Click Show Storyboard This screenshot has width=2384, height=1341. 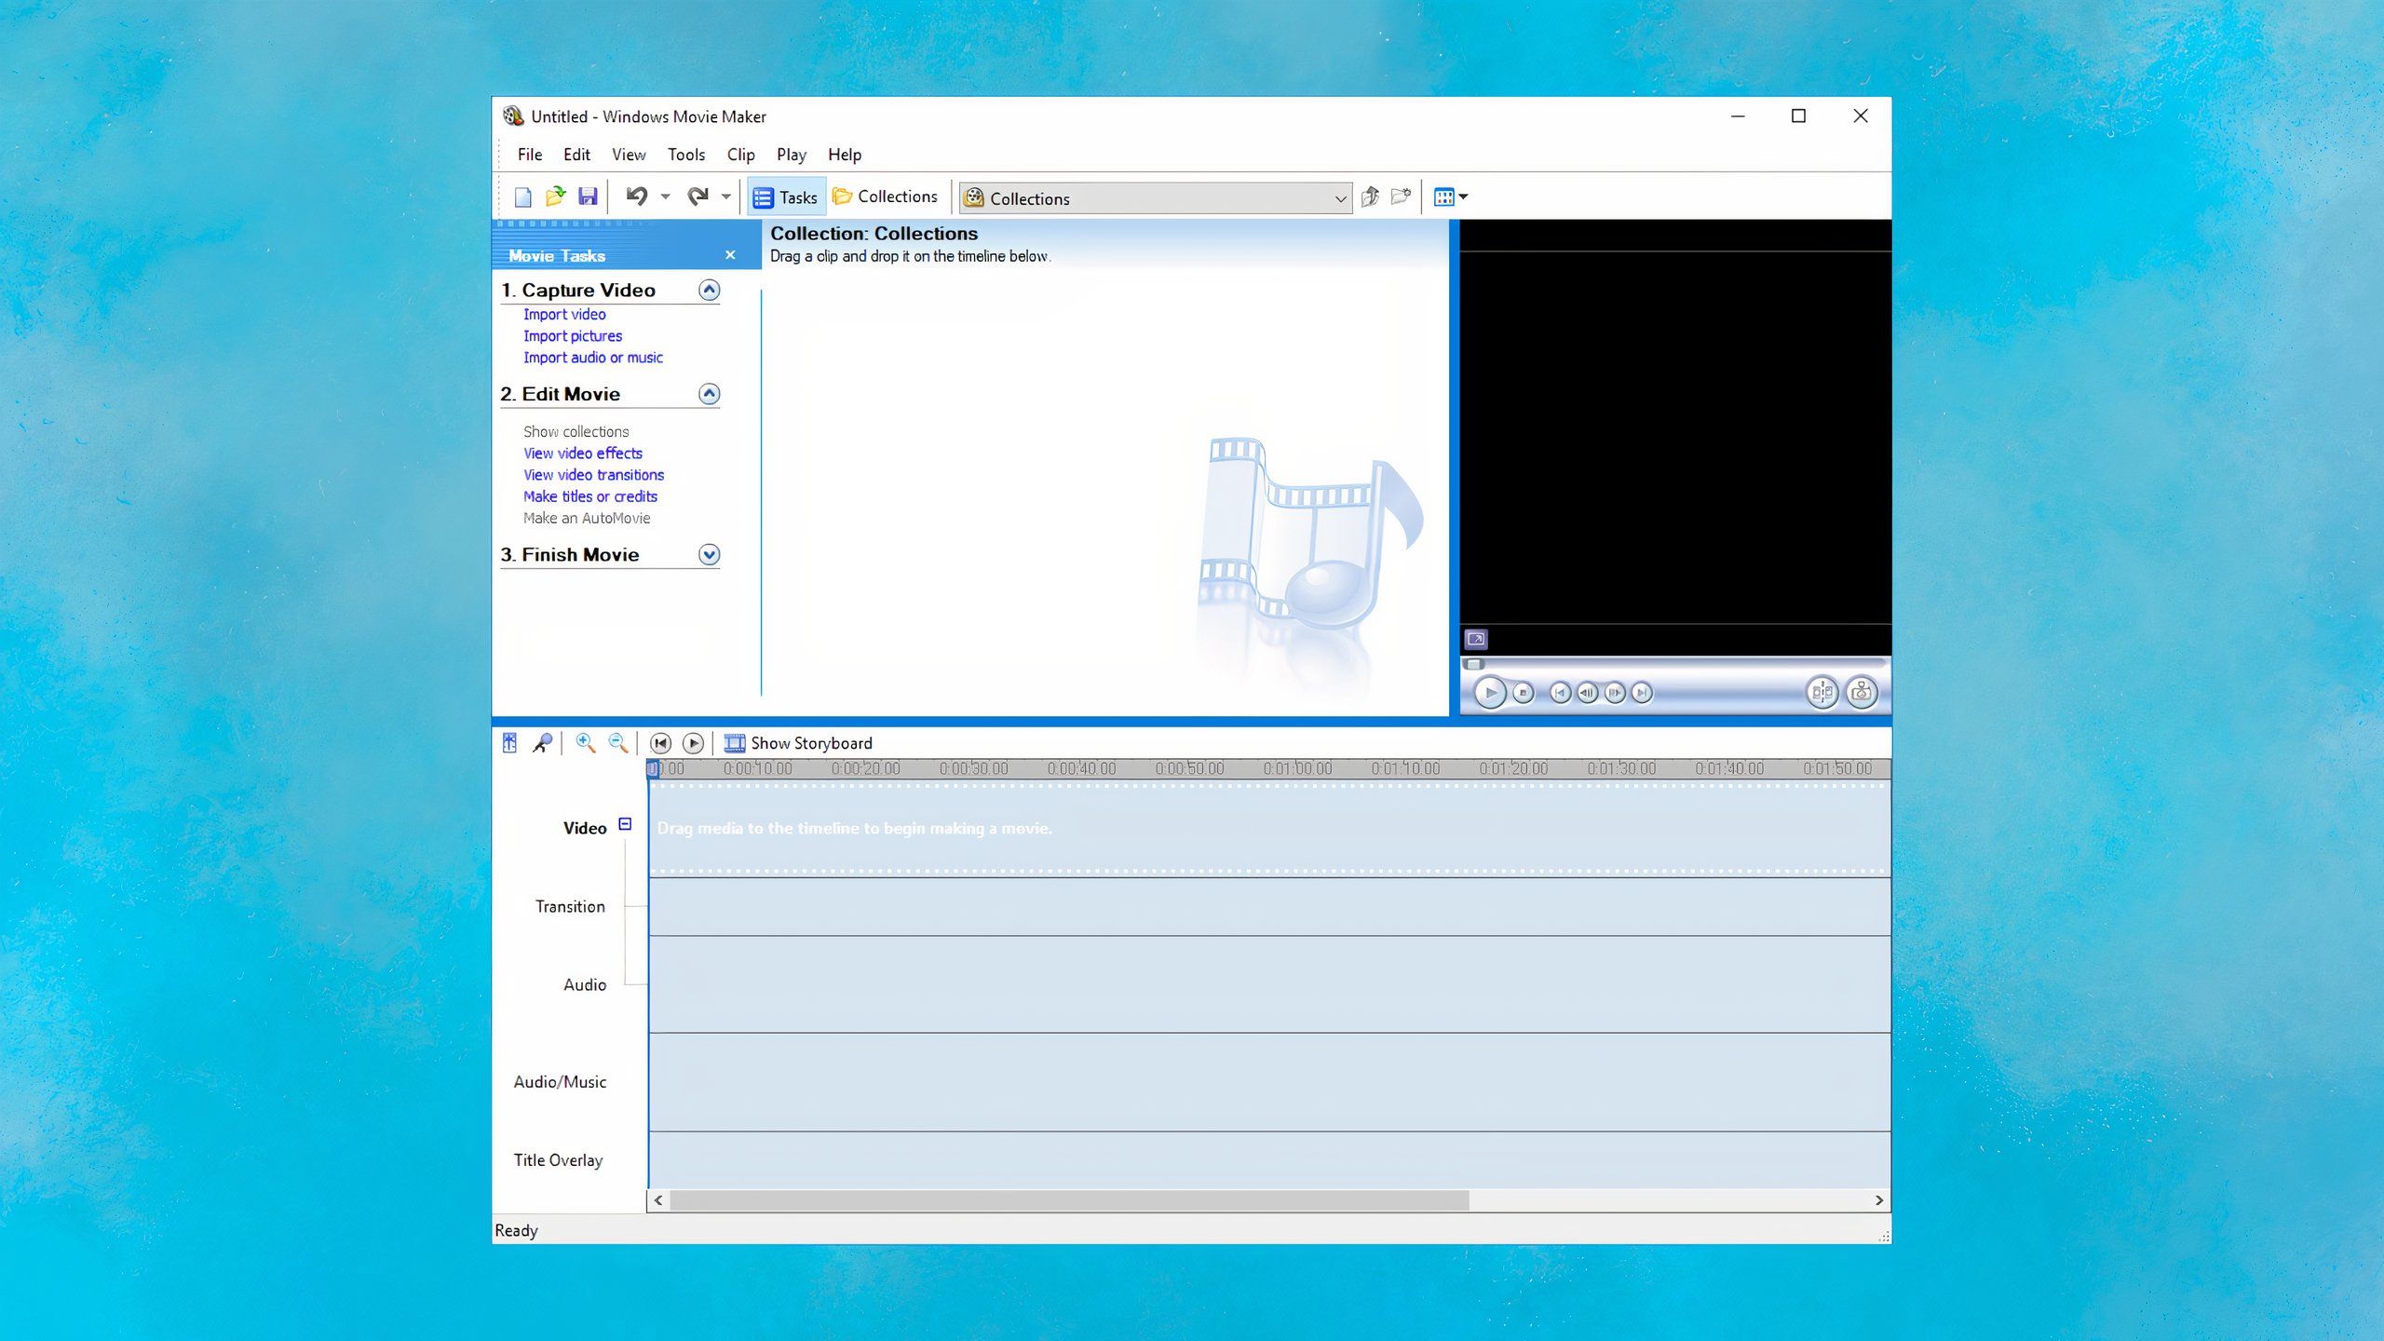pos(799,742)
